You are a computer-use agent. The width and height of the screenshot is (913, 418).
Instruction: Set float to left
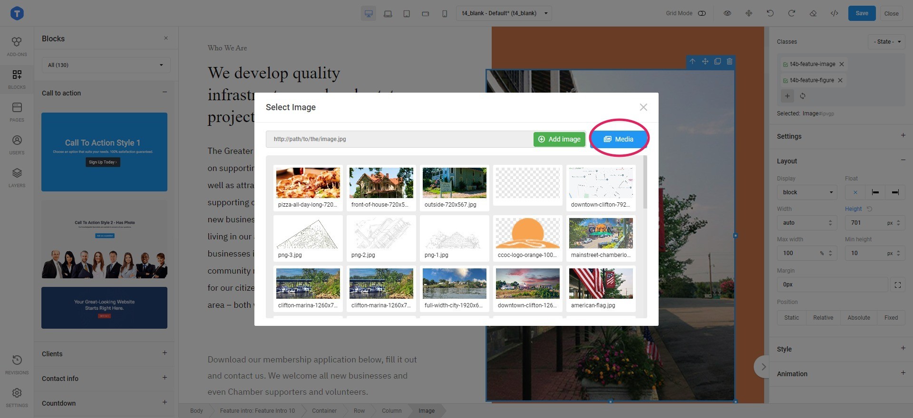pos(875,192)
